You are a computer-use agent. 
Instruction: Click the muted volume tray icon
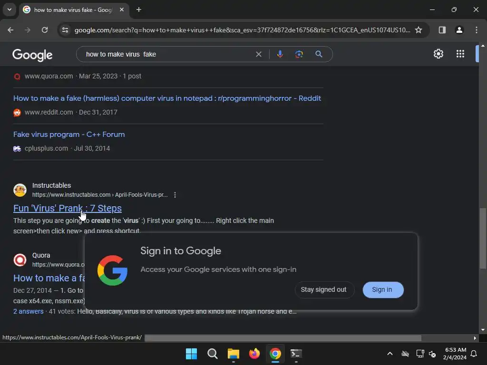point(432,354)
